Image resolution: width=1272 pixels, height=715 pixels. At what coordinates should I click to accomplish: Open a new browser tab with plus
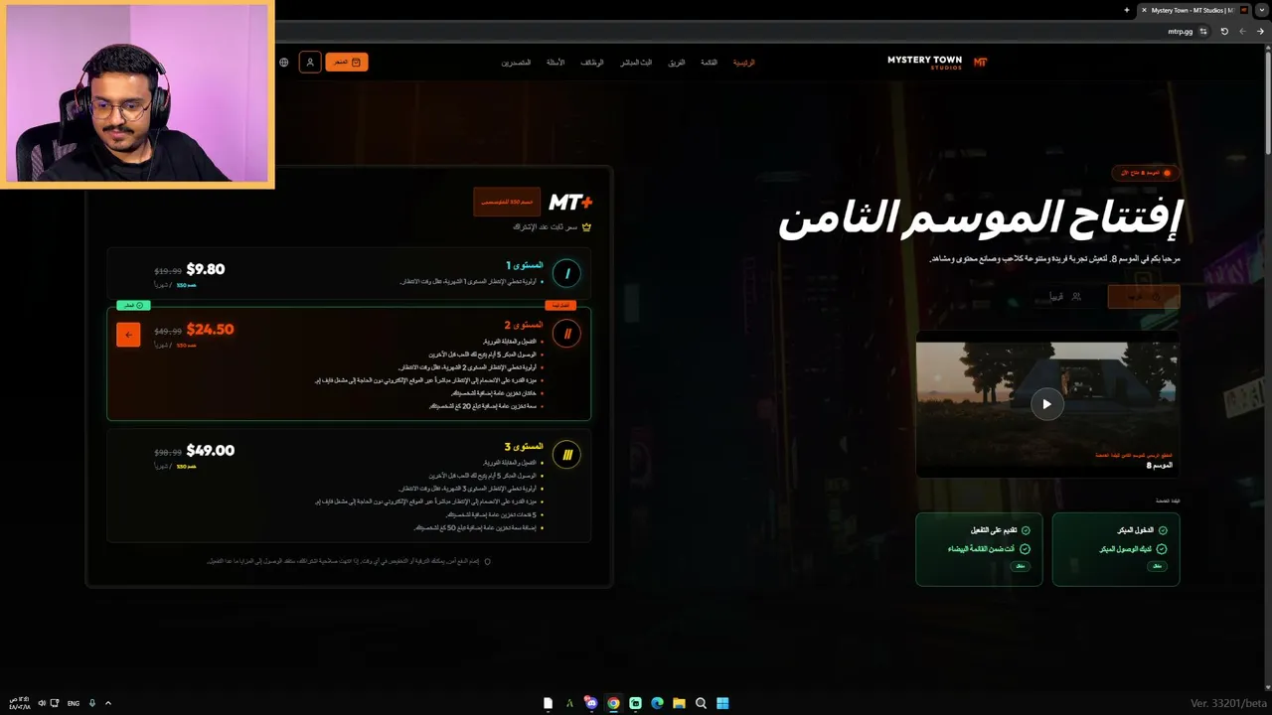click(1127, 10)
